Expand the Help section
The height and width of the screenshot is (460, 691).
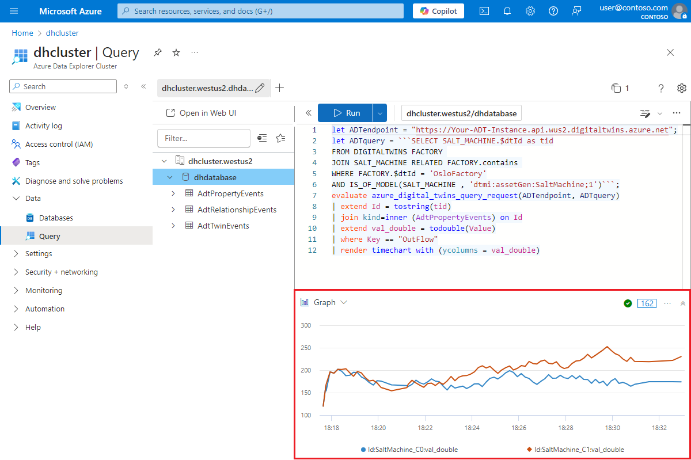pos(16,327)
